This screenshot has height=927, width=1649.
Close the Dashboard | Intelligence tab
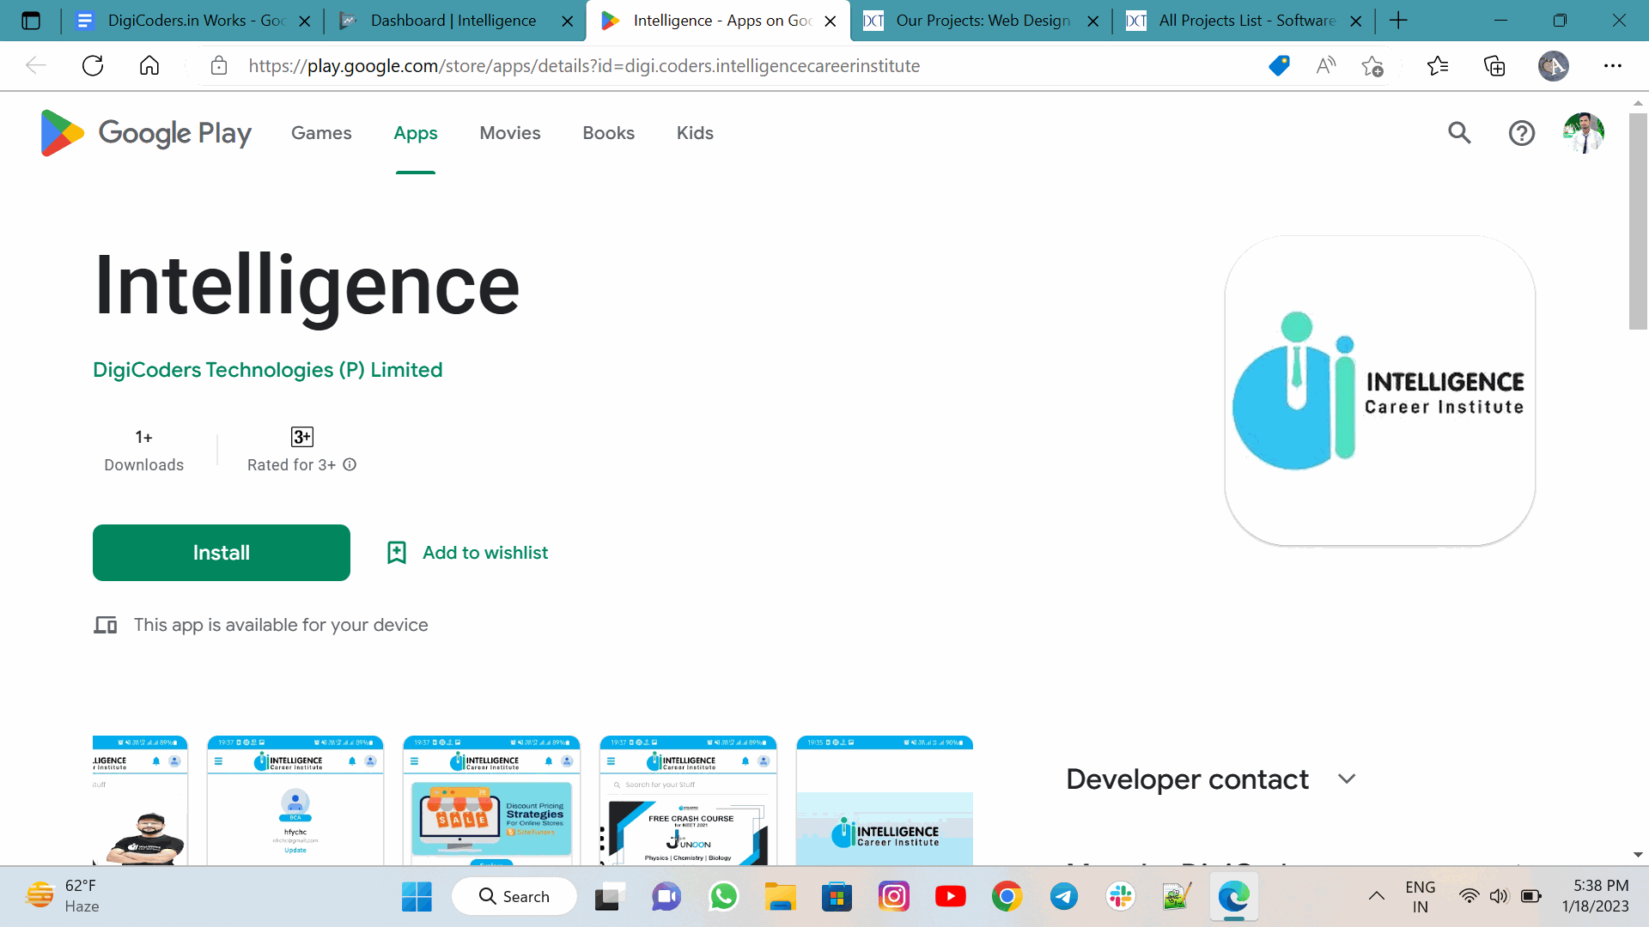pos(567,21)
